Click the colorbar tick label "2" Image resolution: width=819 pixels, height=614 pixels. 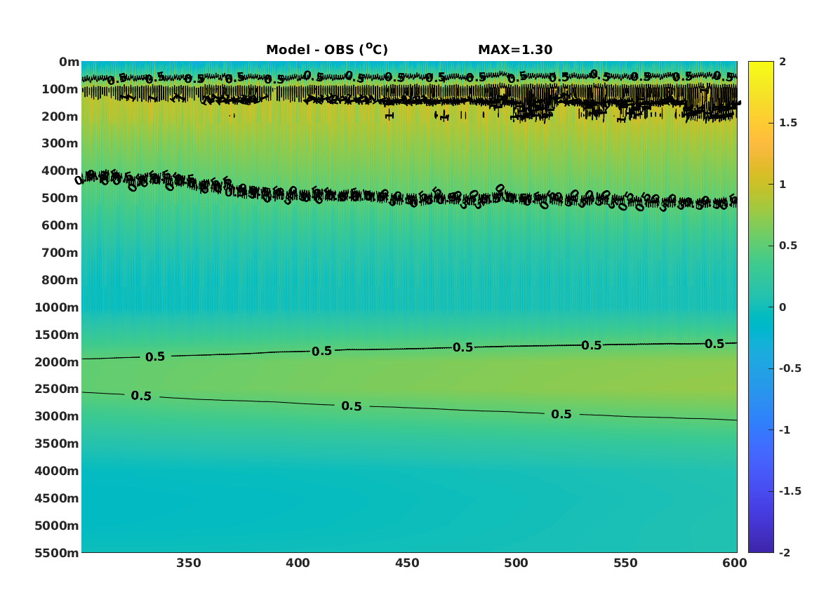[x=783, y=62]
